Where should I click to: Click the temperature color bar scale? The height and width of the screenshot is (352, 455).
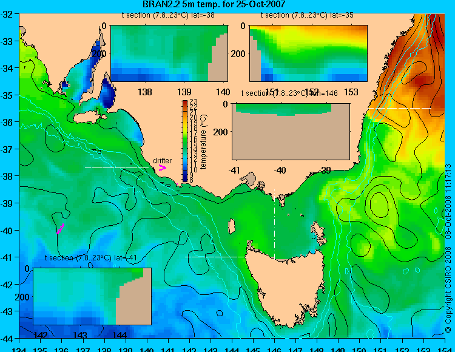pos(185,141)
